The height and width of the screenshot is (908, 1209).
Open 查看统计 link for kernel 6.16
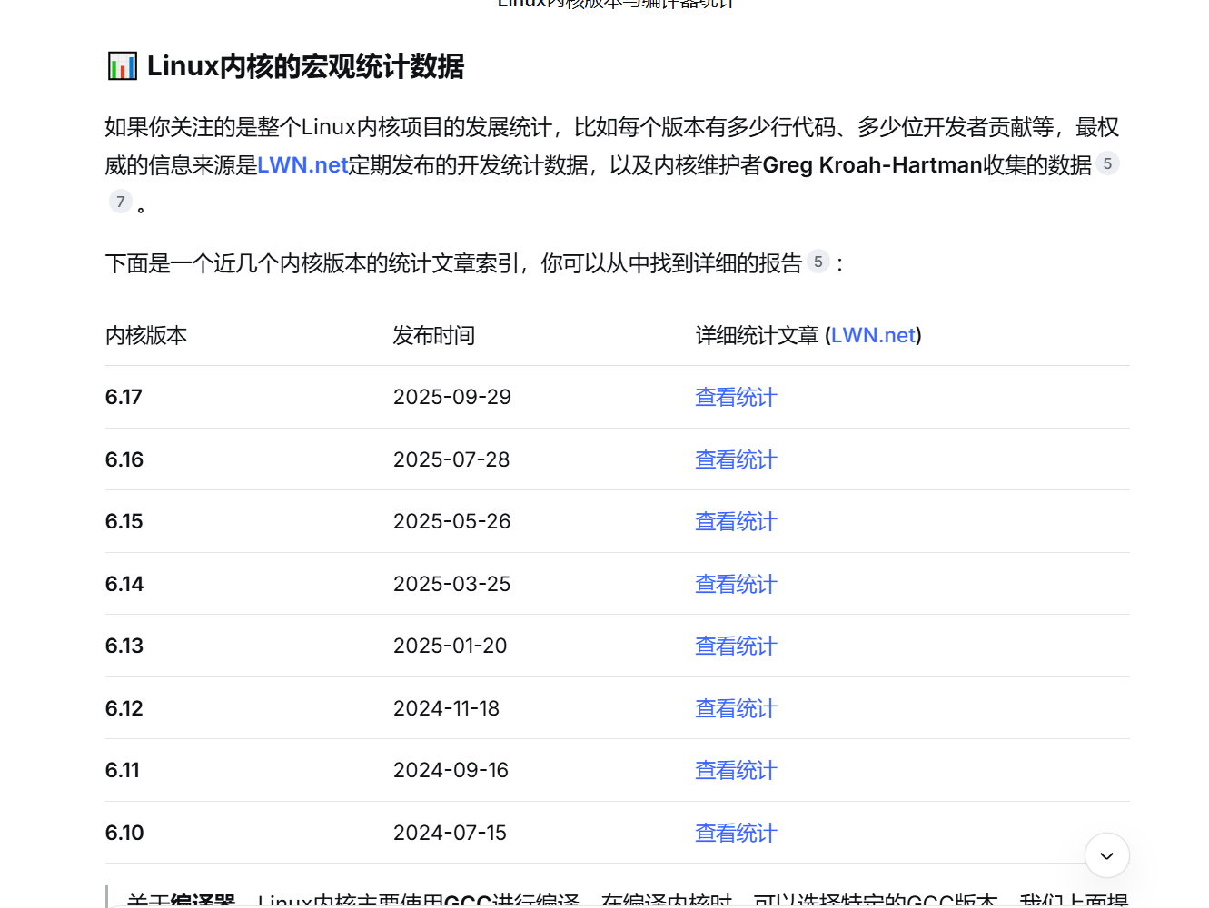click(x=736, y=459)
